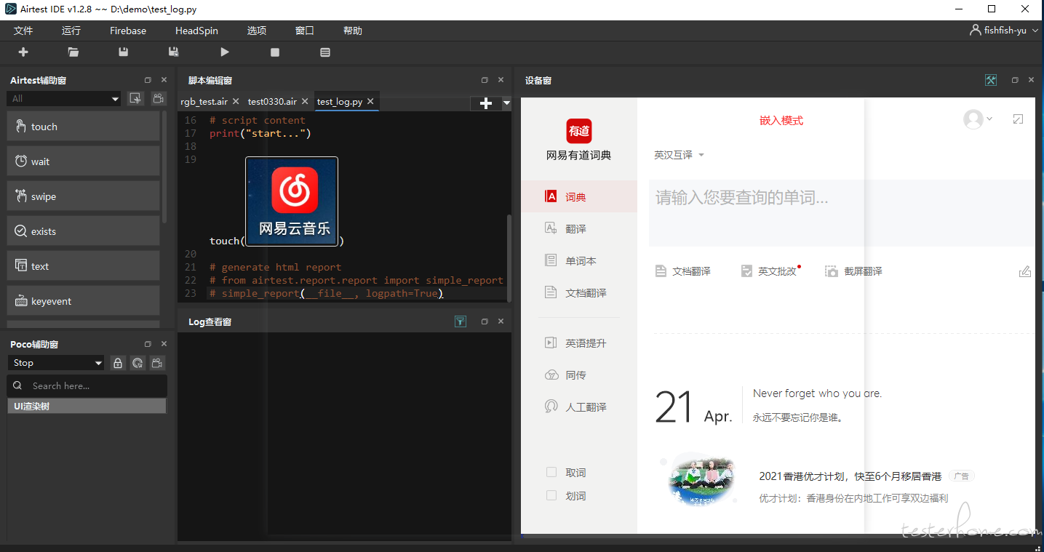Insert a text command
Image resolution: width=1044 pixels, height=552 pixels.
(83, 266)
